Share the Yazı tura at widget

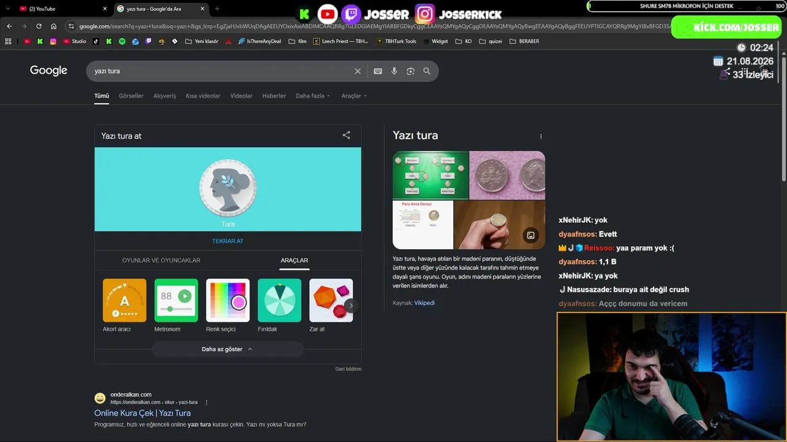point(346,135)
